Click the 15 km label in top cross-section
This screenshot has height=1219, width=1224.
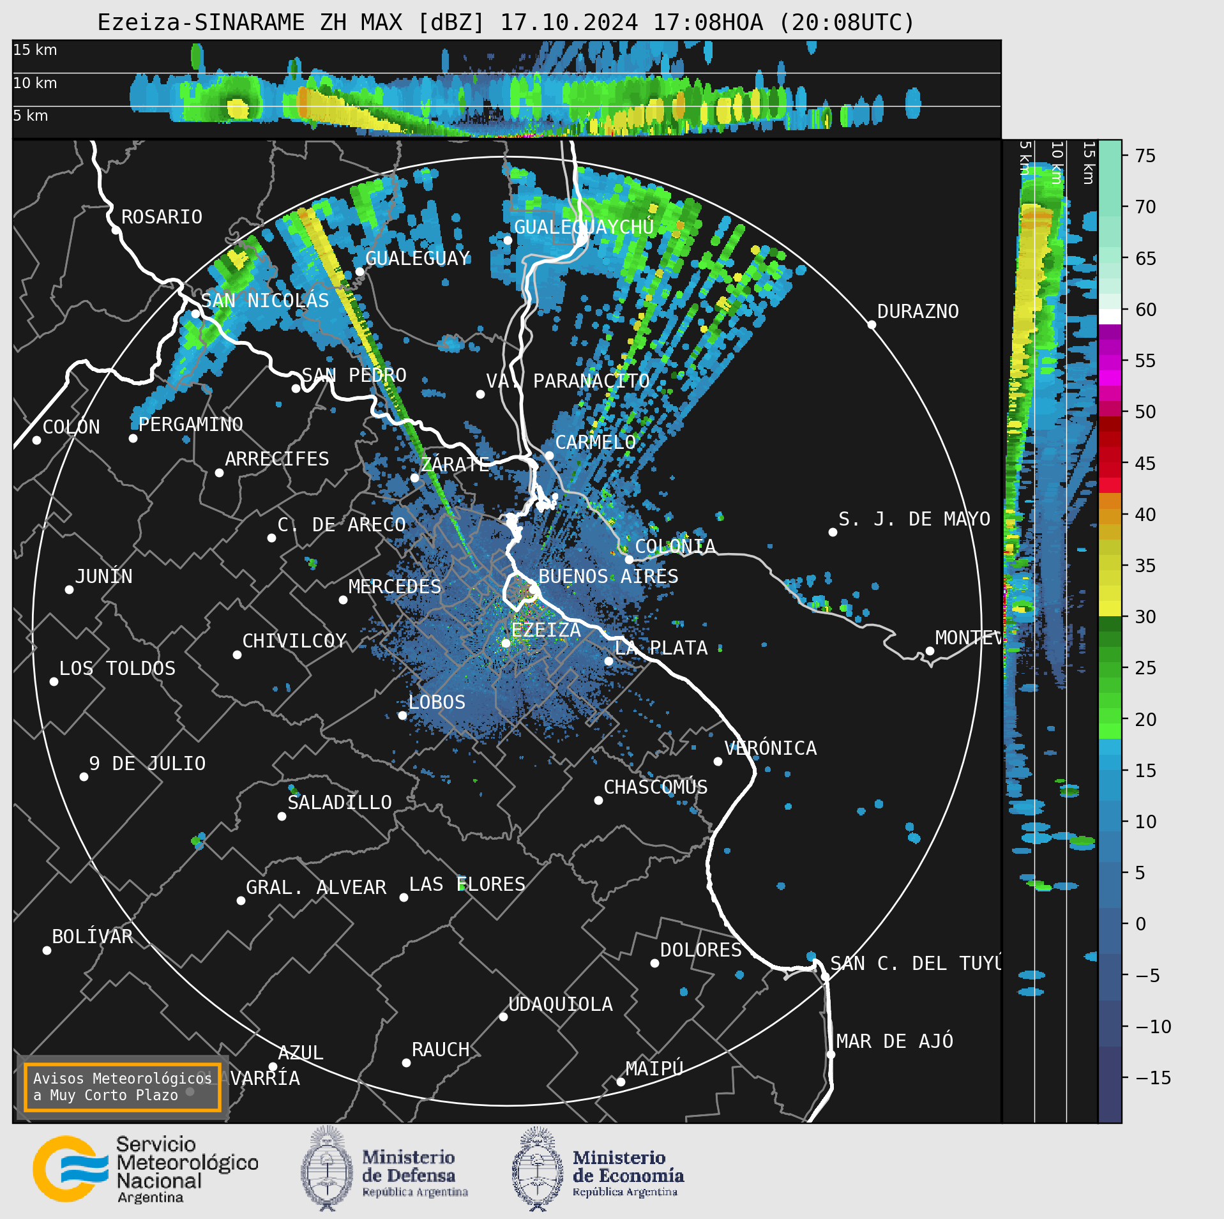(x=35, y=50)
